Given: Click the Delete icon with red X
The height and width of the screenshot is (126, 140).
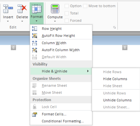Looking at the screenshot, I should (22, 9).
